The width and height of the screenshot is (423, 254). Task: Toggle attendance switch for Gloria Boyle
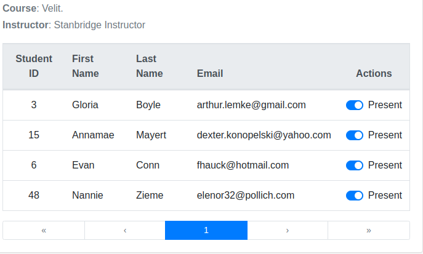pos(355,105)
